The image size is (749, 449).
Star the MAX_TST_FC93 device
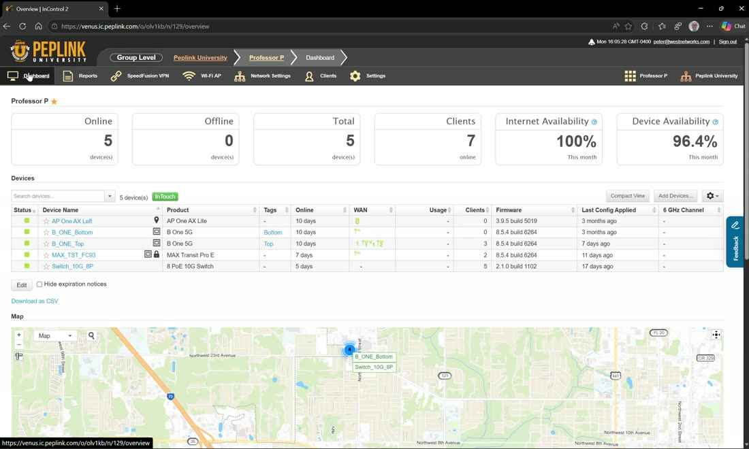[46, 255]
